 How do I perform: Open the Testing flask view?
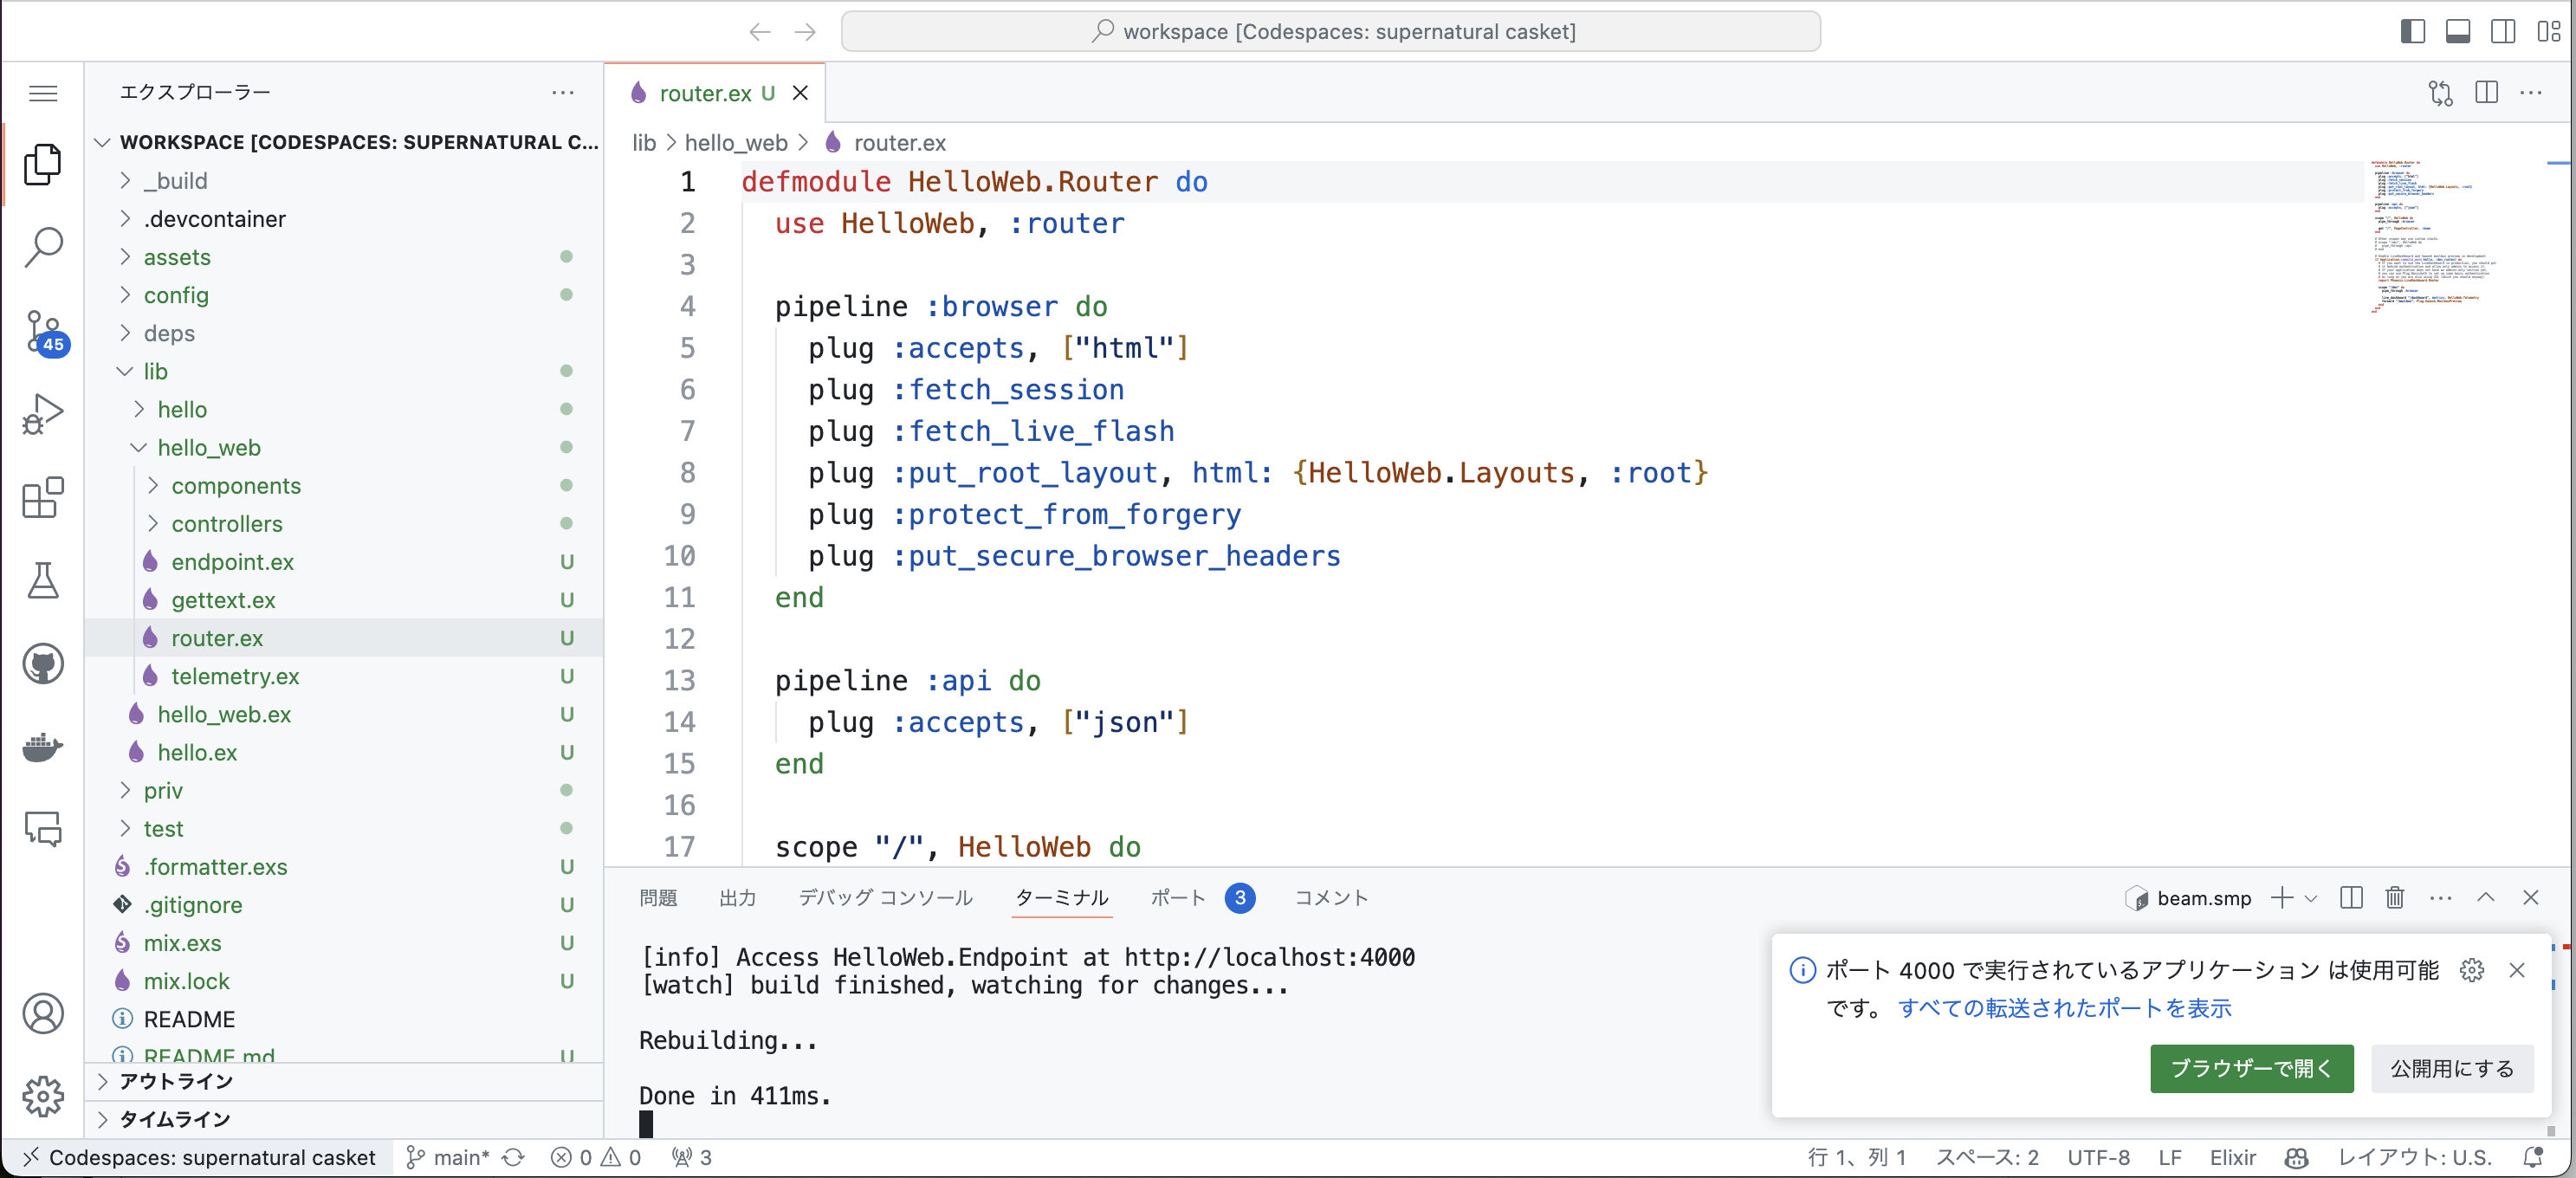click(x=43, y=580)
